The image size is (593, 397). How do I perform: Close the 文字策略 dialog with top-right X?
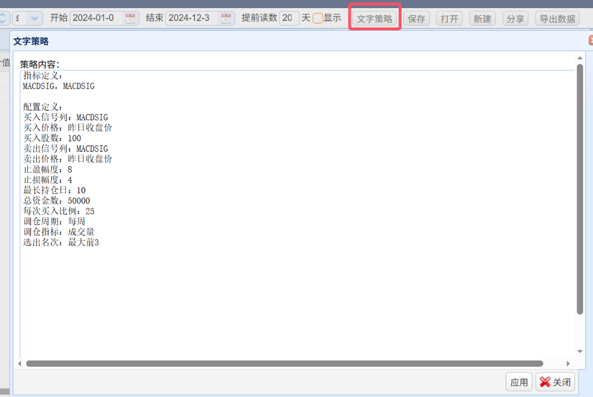tap(591, 40)
